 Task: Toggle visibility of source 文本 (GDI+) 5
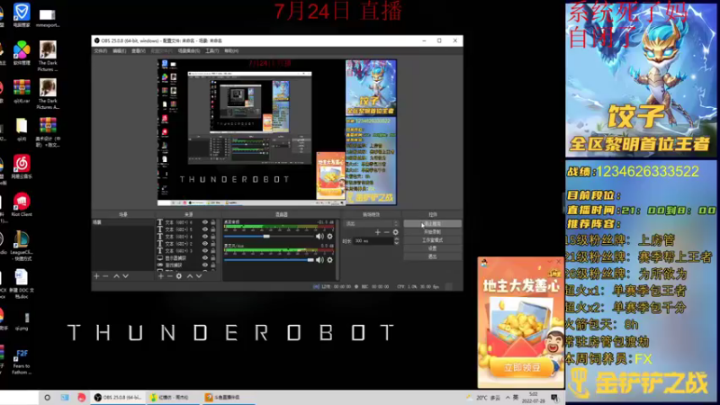click(x=205, y=229)
